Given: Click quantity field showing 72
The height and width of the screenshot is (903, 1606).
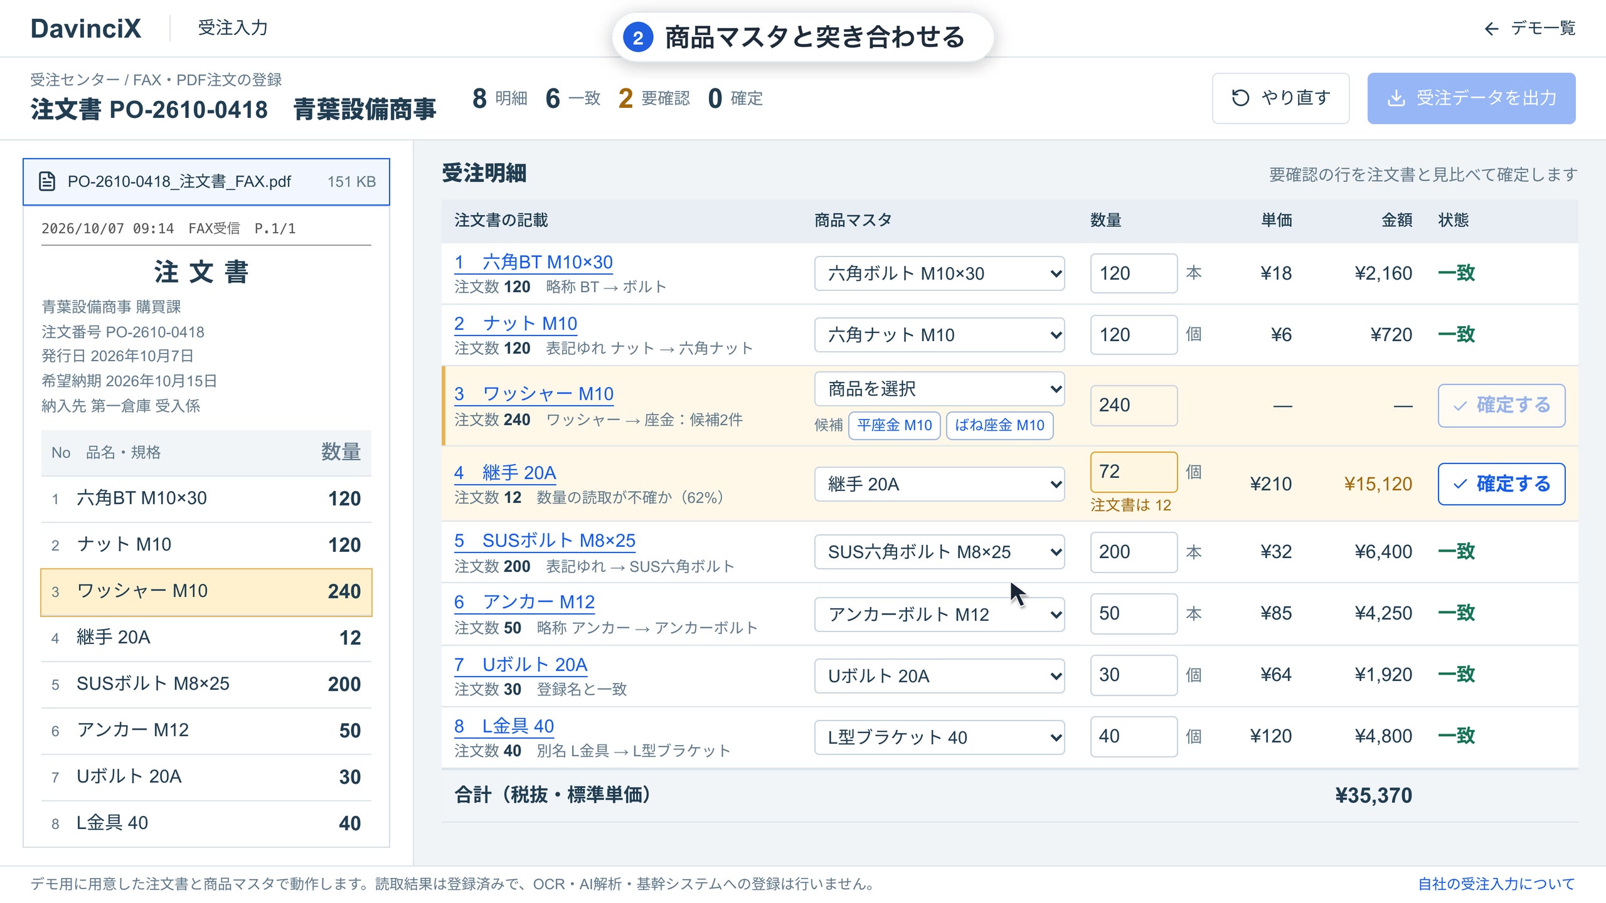Looking at the screenshot, I should click(1134, 472).
